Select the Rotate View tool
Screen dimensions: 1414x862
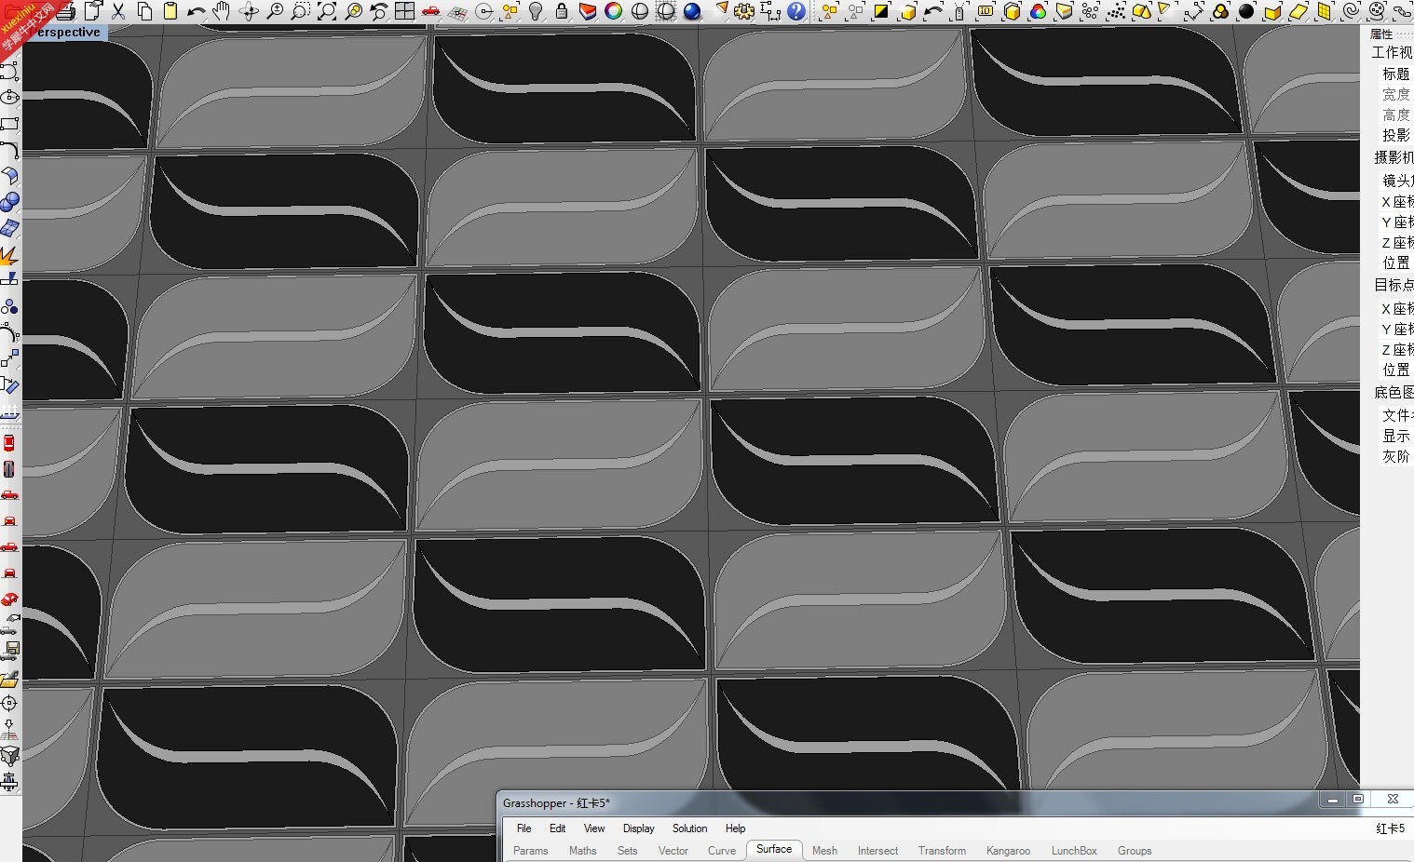[x=249, y=11]
